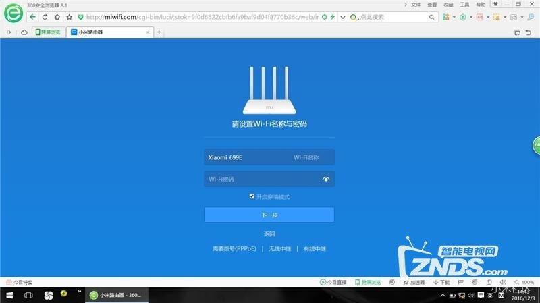Go to the browser home page icon
540x303 pixels.
click(57, 17)
